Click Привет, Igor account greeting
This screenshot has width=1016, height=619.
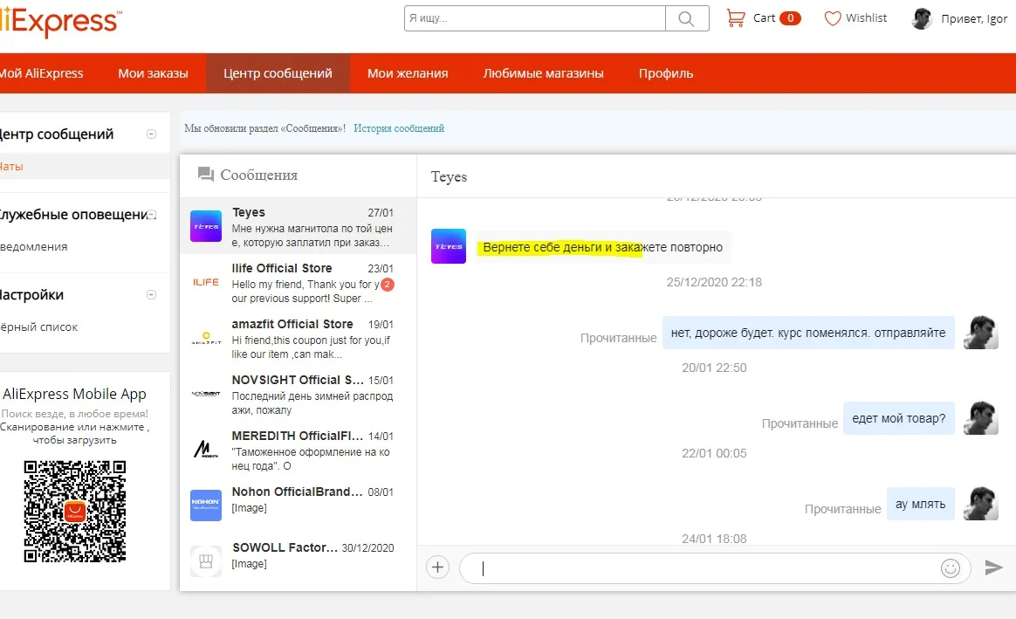coord(974,19)
